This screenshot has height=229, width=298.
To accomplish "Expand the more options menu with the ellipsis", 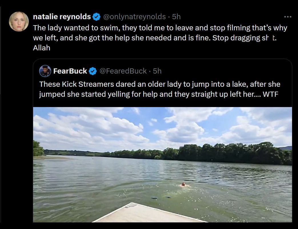I will (287, 17).
